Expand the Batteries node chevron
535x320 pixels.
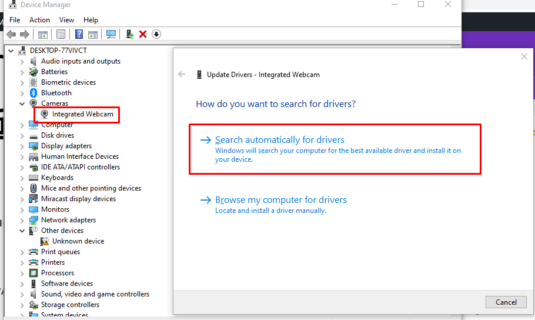[x=22, y=72]
